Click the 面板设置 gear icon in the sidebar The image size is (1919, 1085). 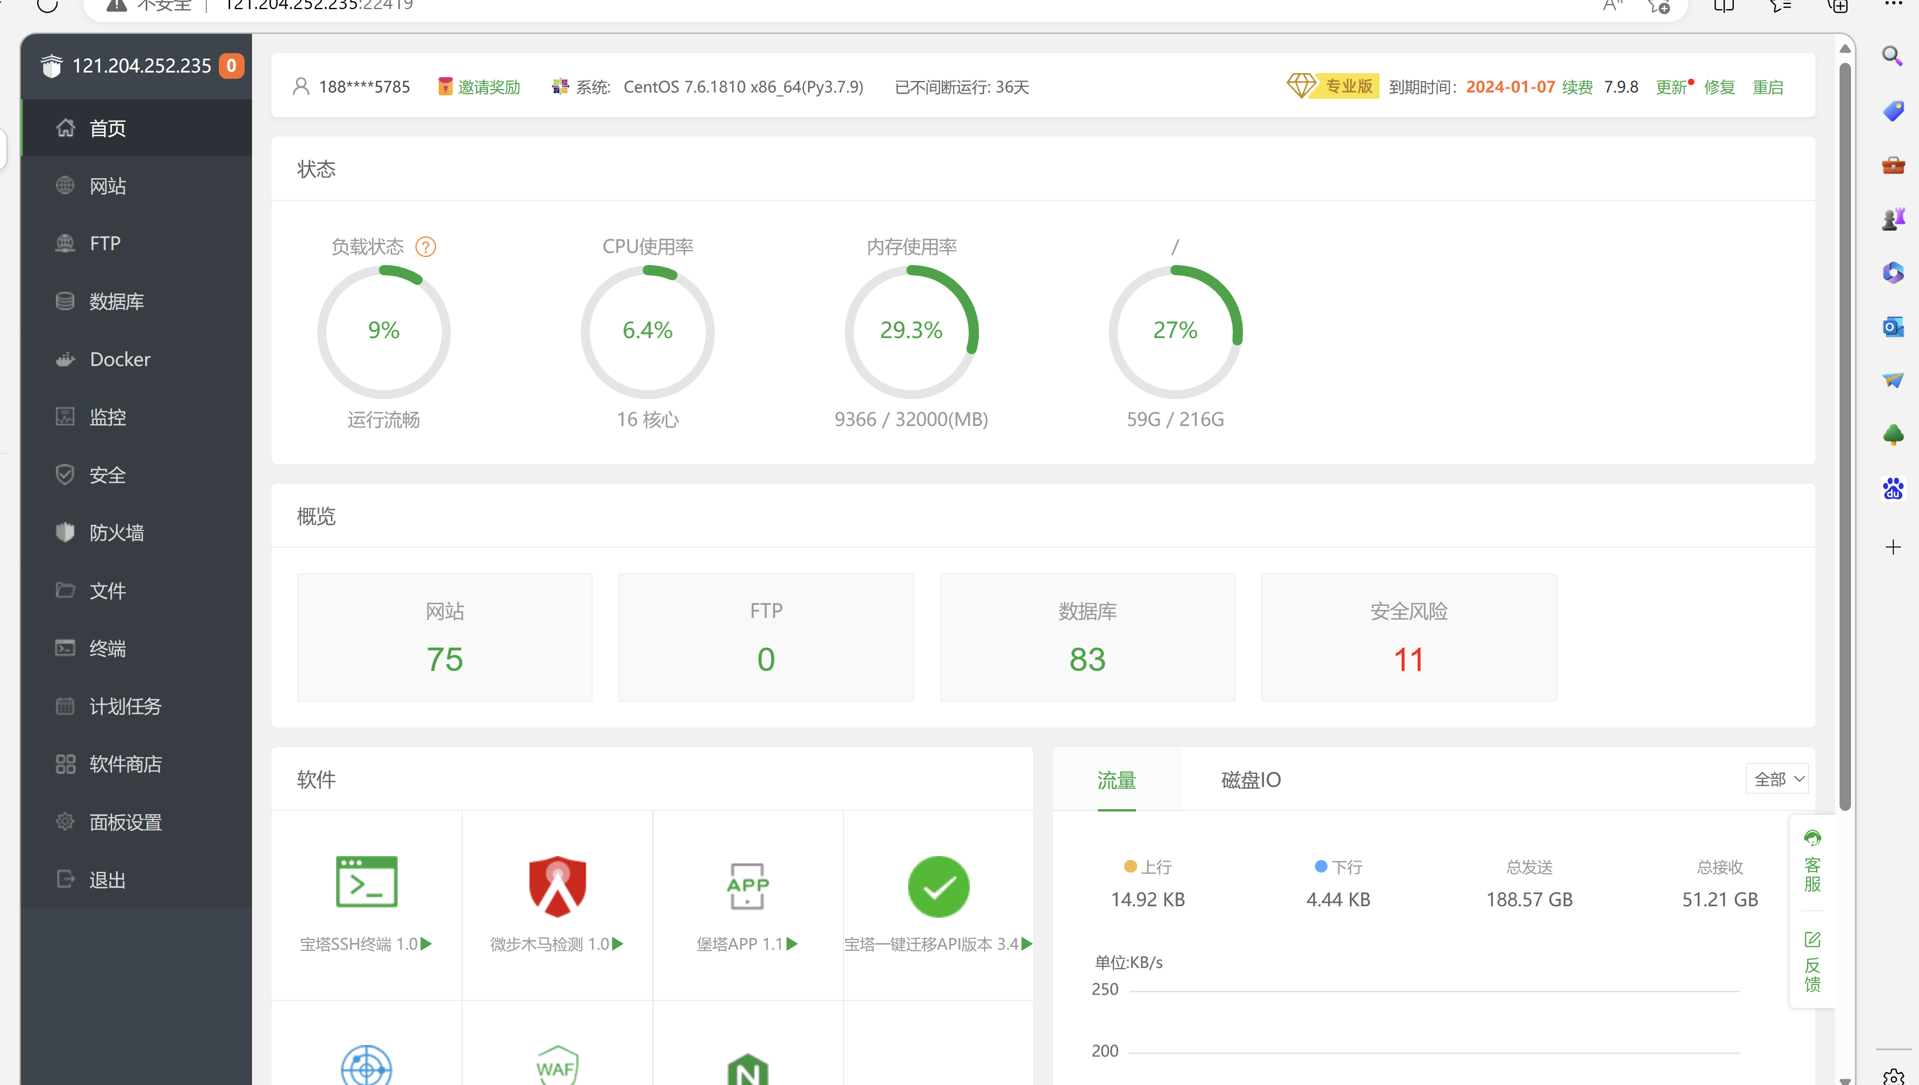coord(65,821)
